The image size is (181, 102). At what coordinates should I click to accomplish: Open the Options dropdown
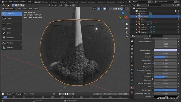[x=125, y=5]
